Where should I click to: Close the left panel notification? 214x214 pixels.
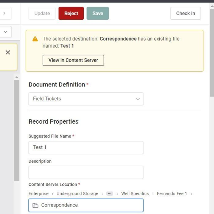point(8,52)
